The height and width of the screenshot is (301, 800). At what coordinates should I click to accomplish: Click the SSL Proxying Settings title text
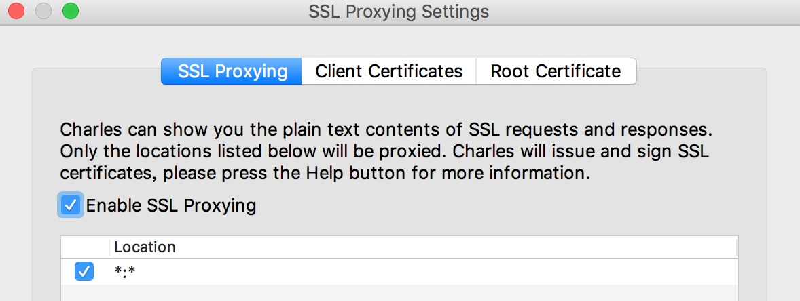pyautogui.click(x=399, y=12)
